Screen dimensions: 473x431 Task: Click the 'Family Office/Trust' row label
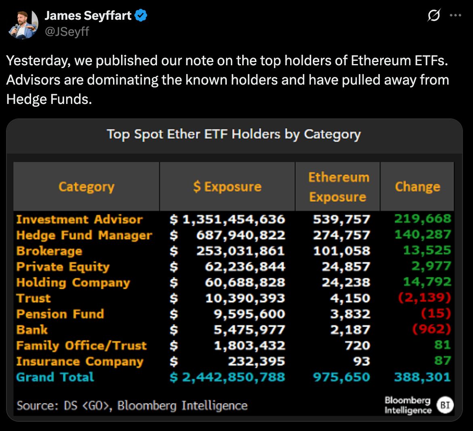coord(82,346)
